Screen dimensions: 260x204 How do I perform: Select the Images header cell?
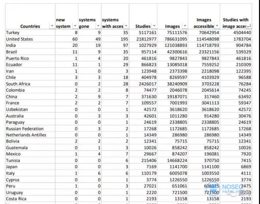click(x=172, y=16)
